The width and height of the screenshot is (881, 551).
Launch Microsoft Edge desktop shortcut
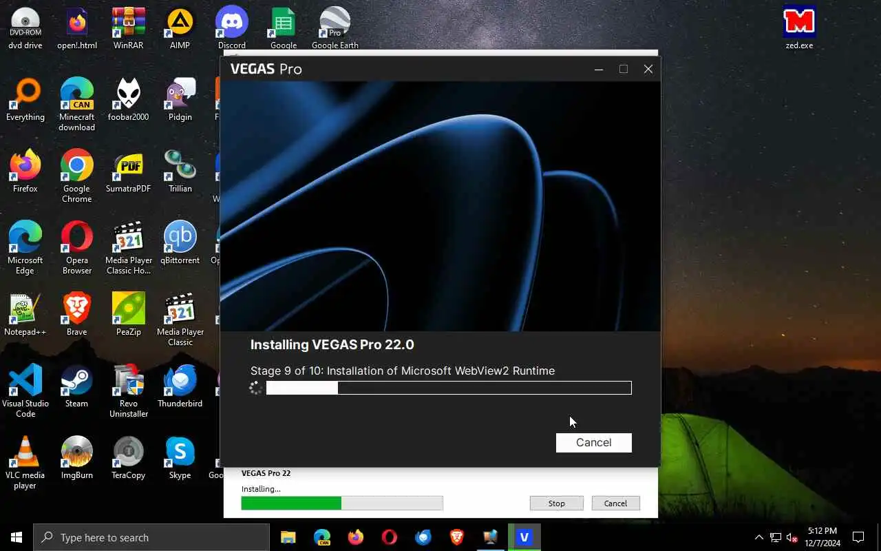point(25,248)
